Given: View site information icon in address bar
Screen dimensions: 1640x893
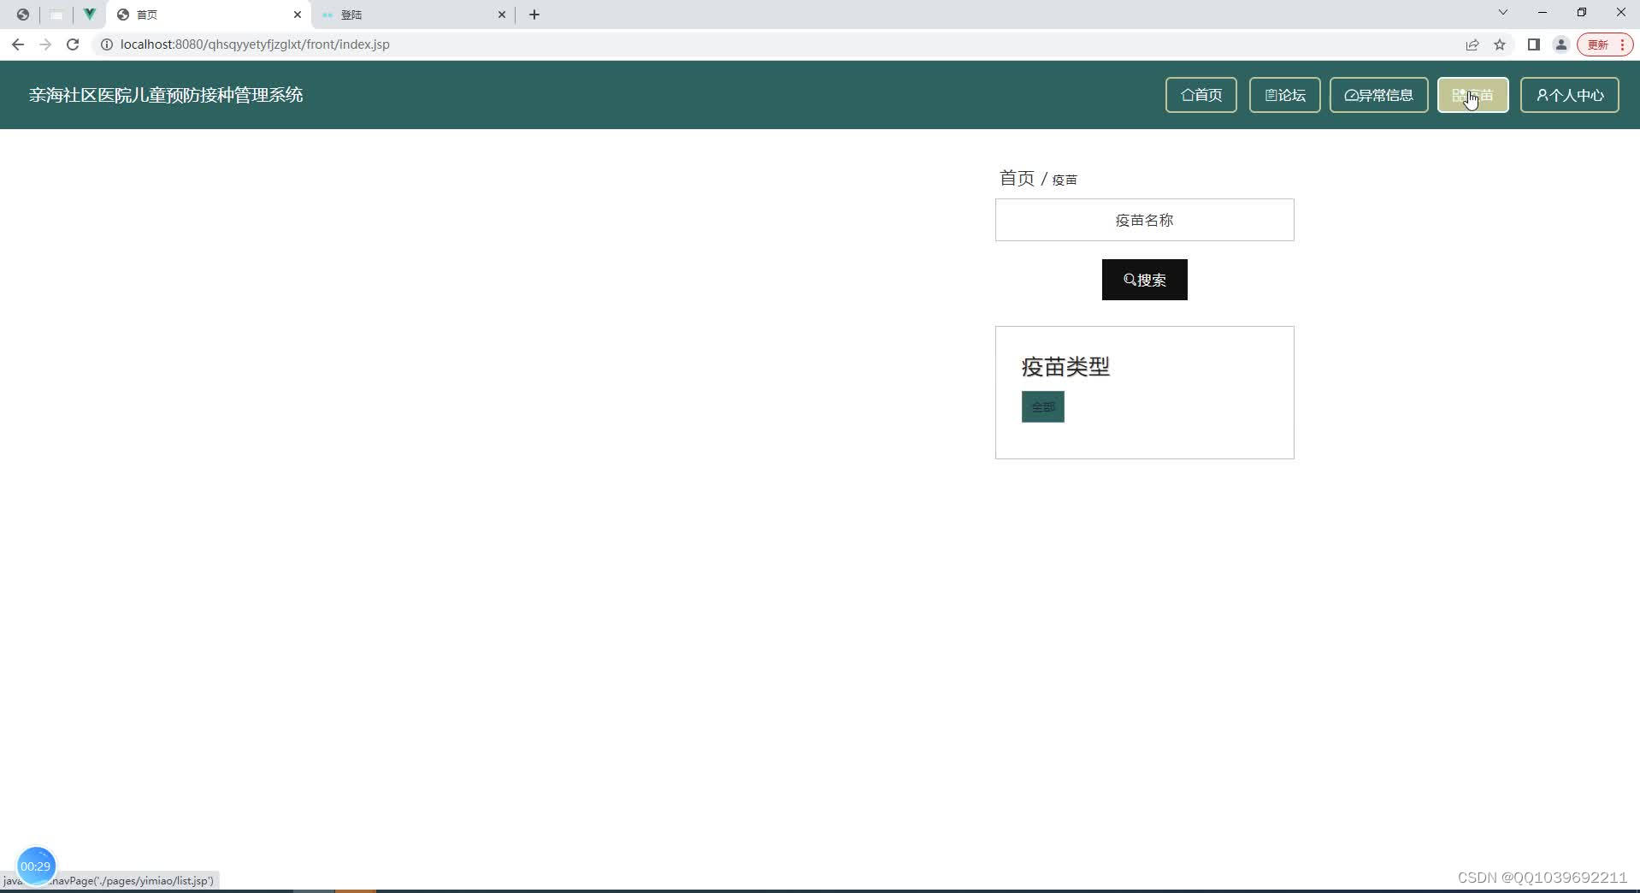Looking at the screenshot, I should pos(107,44).
